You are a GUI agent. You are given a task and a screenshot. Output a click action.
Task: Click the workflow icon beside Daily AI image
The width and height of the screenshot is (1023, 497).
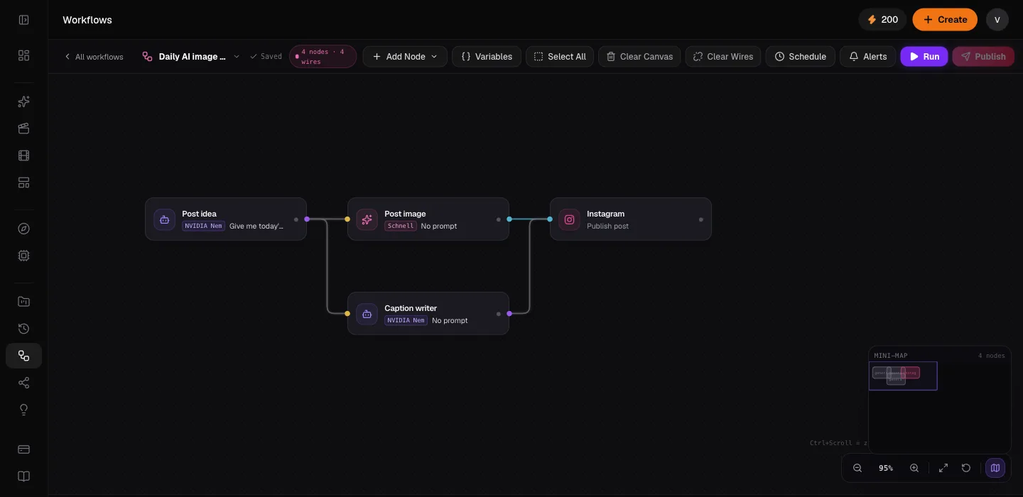click(x=147, y=57)
